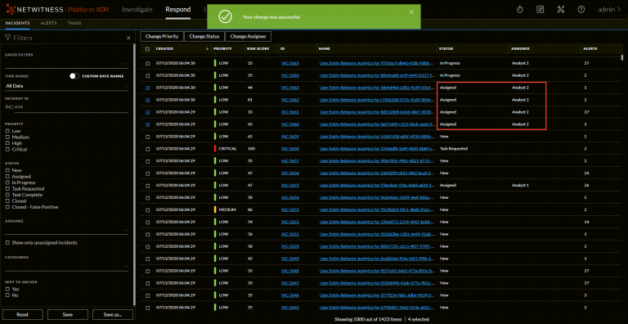
Task: Open the timer/jobs icon in top bar
Action: pyautogui.click(x=519, y=10)
